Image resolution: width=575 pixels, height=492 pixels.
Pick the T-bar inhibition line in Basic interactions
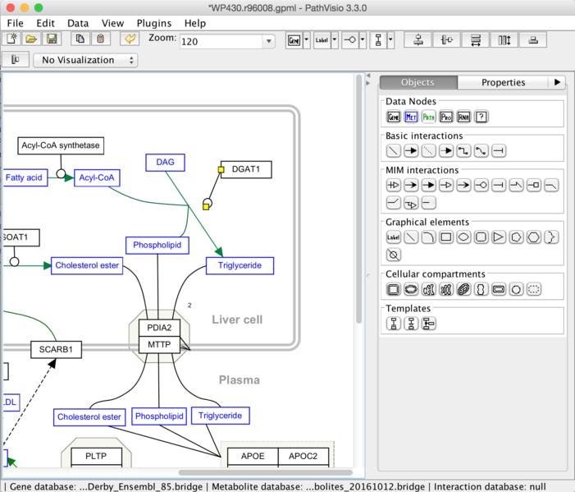499,151
